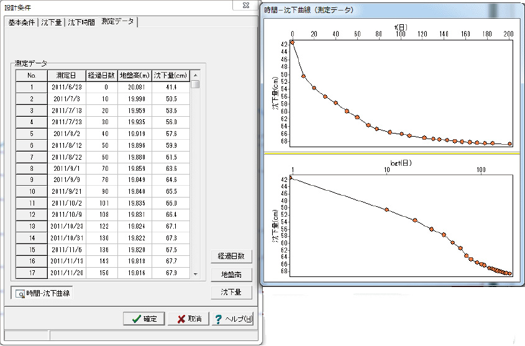525x346 pixels.
Task: Click the settlement cell 63.6
Action: [171, 168]
